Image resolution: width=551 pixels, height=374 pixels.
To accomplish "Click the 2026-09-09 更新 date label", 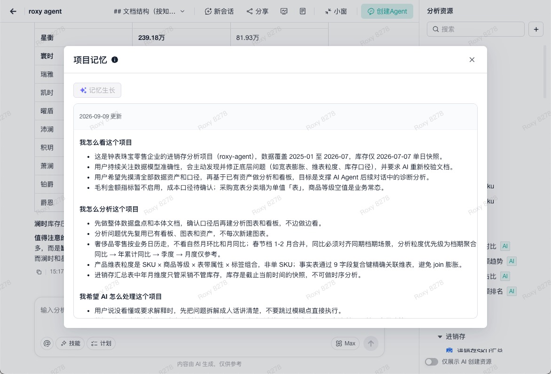I will 101,116.
